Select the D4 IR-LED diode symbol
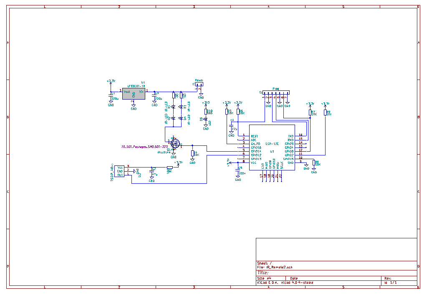 (x=181, y=118)
